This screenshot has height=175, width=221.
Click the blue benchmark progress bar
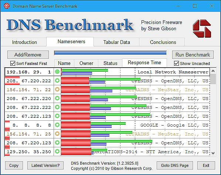click(x=110, y=53)
